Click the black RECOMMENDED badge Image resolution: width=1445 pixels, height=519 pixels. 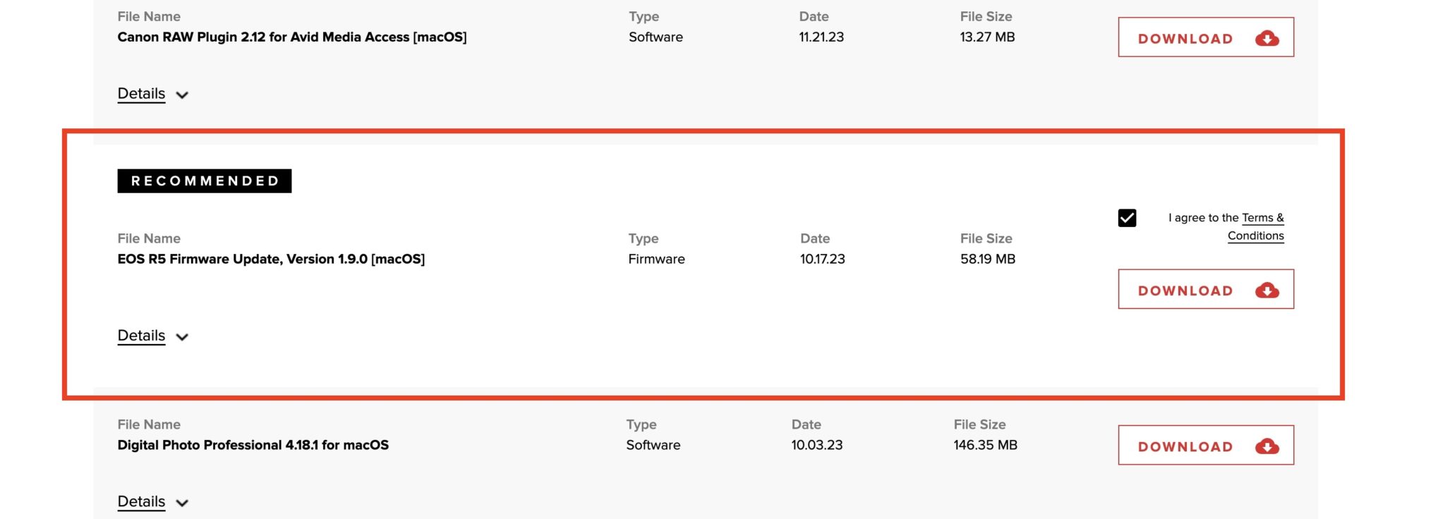205,181
